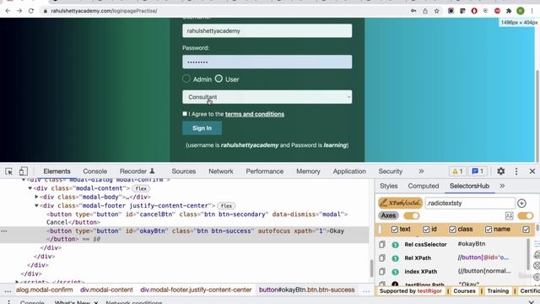Image resolution: width=540 pixels, height=304 pixels.
Task: Check the I Agree terms checkbox
Action: click(185, 114)
